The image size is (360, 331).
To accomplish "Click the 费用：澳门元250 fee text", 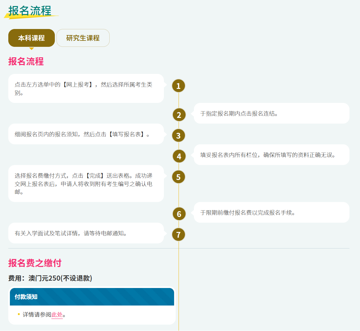I will coord(50,278).
